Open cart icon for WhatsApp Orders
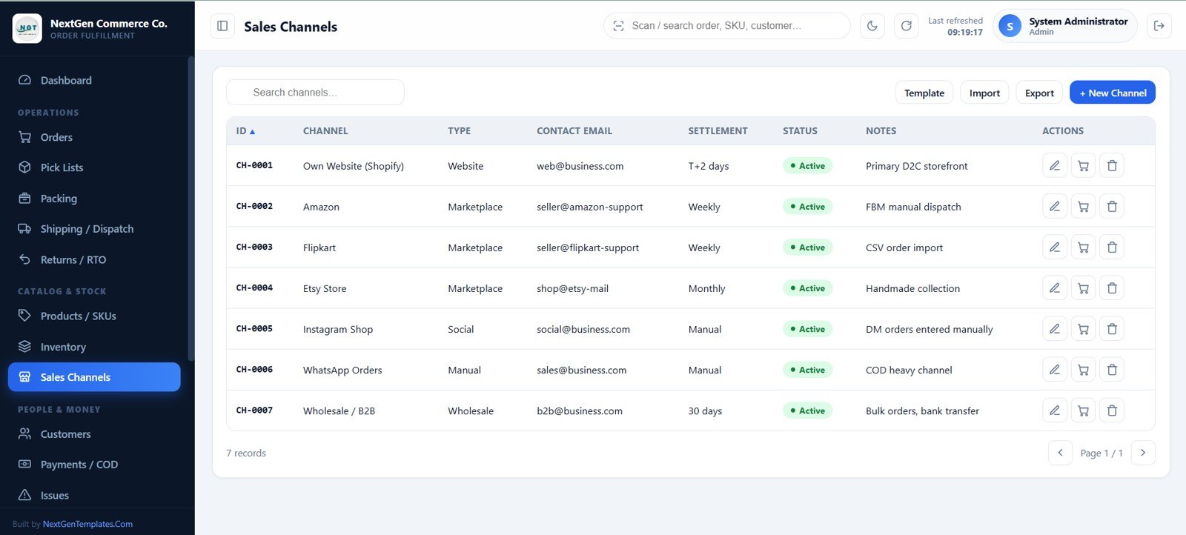 pos(1083,369)
